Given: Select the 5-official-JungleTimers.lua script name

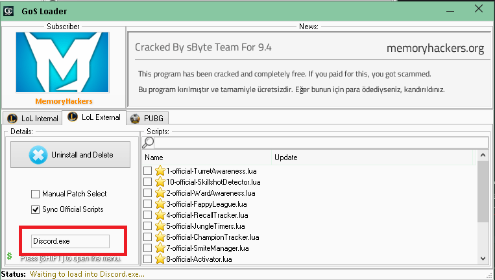Looking at the screenshot, I should (206, 226).
